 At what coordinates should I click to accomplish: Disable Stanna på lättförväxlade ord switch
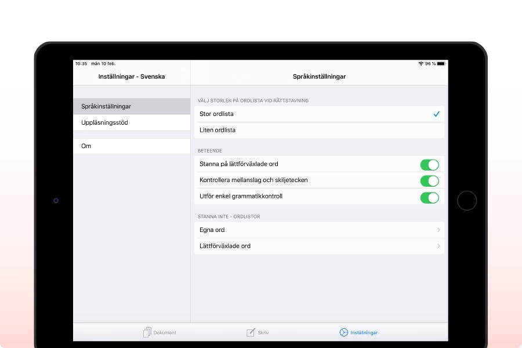pos(429,165)
